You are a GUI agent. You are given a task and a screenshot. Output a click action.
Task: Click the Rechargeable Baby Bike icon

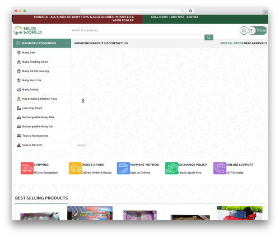[19, 117]
